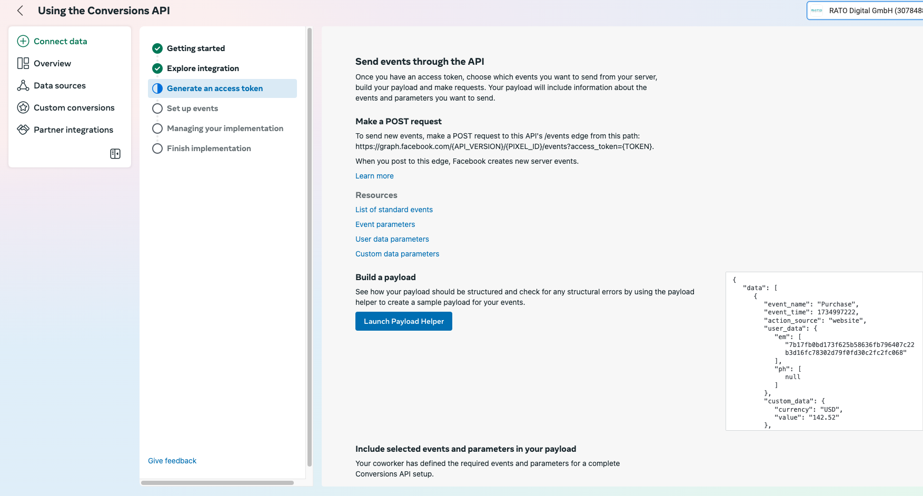
Task: Click the Getting started completed checkmark
Action: coord(157,48)
